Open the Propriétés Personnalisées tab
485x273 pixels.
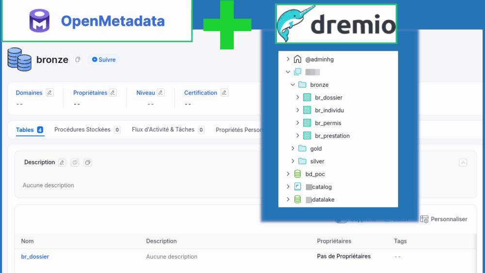[239, 130]
